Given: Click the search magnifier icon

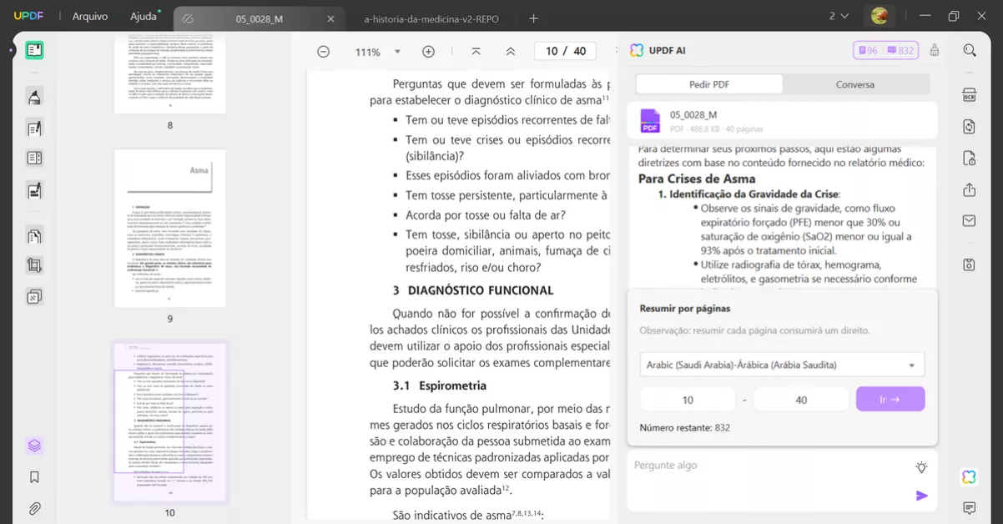Looking at the screenshot, I should coord(969,50).
